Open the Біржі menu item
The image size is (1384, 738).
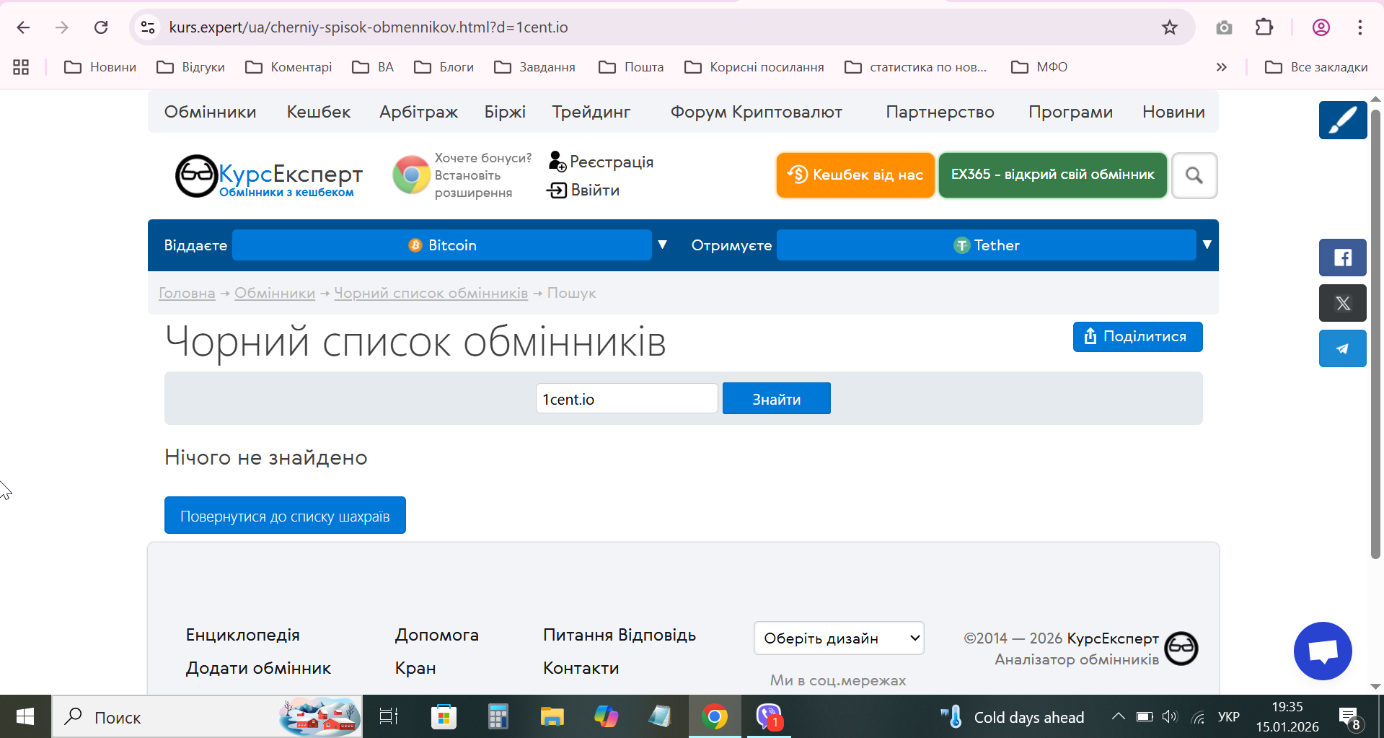tap(505, 112)
